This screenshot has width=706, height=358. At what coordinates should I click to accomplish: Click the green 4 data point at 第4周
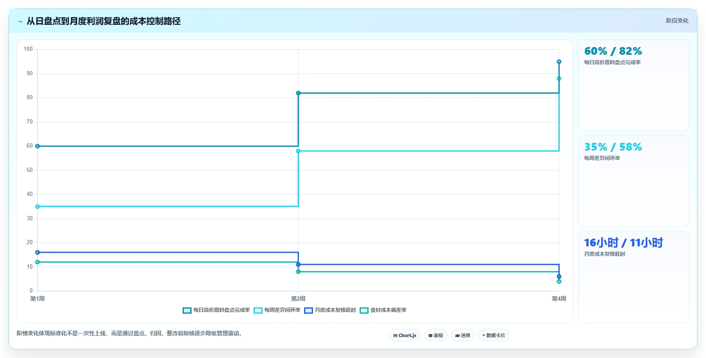[x=559, y=281]
